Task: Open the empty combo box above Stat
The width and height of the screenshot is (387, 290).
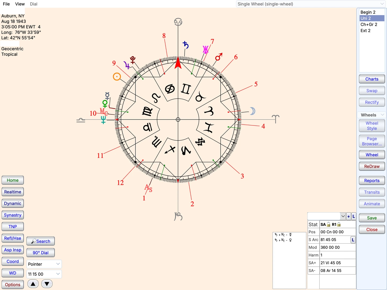Action: click(327, 216)
